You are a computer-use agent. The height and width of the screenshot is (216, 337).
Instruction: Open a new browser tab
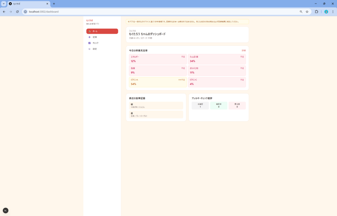[54, 4]
